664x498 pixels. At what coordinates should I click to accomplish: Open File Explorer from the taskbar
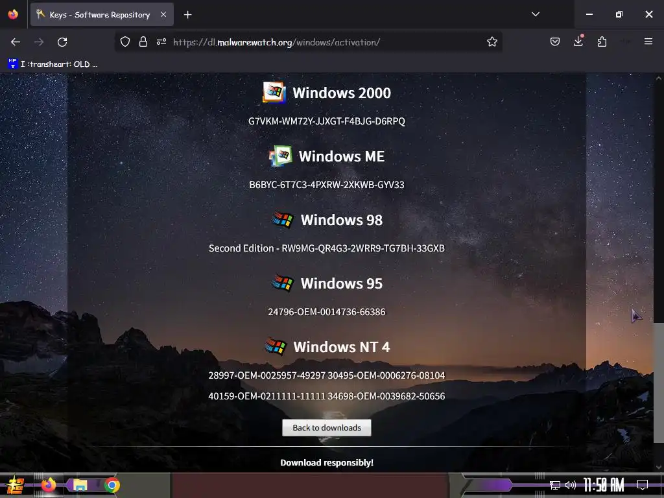(x=80, y=485)
